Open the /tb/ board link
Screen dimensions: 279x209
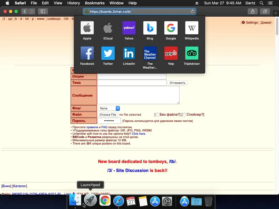pyautogui.click(x=172, y=162)
